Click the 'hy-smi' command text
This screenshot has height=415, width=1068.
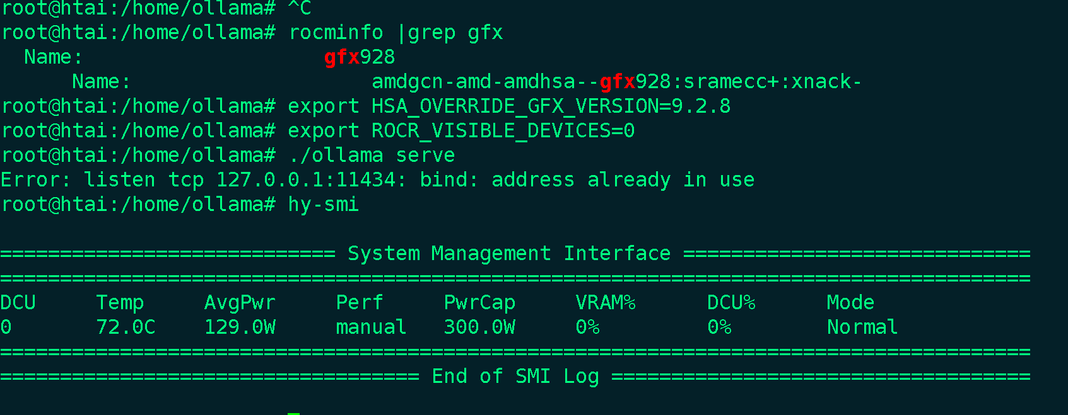pos(324,205)
